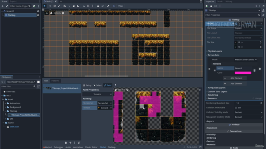Click Add Element under Terrains

tap(235, 78)
